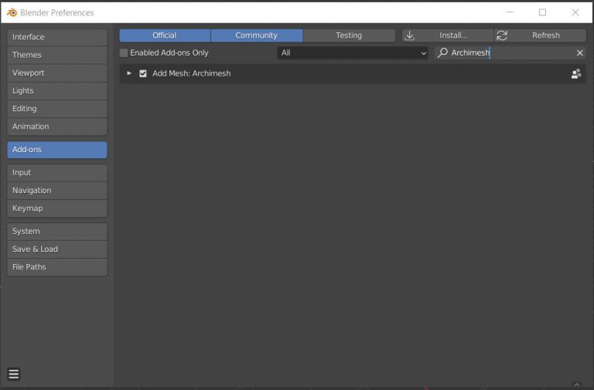Go to Editing preferences

57,109
